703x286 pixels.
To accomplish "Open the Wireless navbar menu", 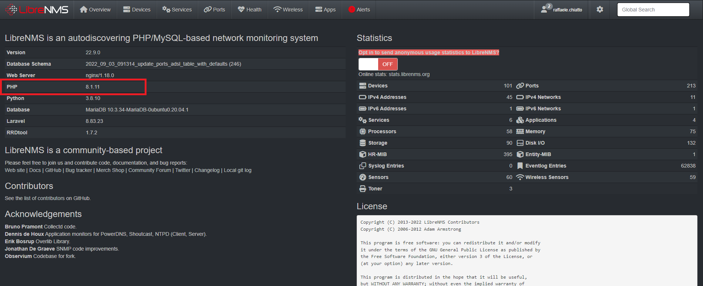I will (288, 10).
